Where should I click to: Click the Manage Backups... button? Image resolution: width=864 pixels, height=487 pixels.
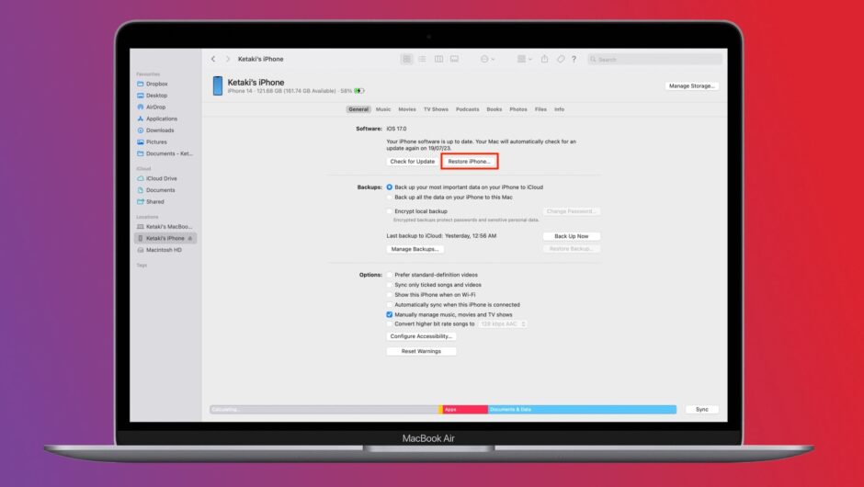point(415,249)
